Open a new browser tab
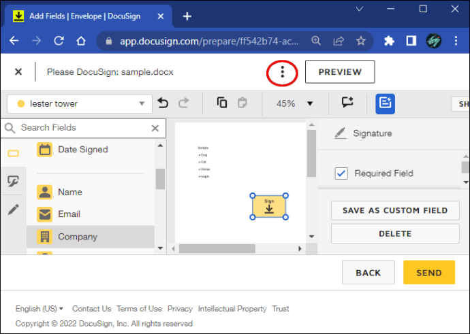The width and height of the screenshot is (470, 334). (x=187, y=16)
